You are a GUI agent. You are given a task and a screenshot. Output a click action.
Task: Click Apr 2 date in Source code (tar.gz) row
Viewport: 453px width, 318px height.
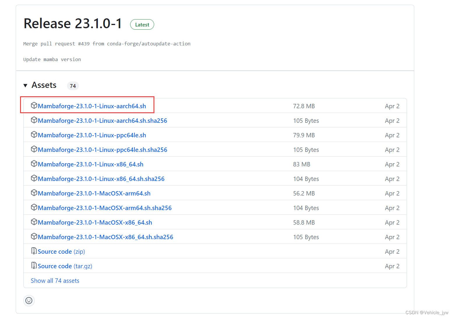click(x=392, y=266)
